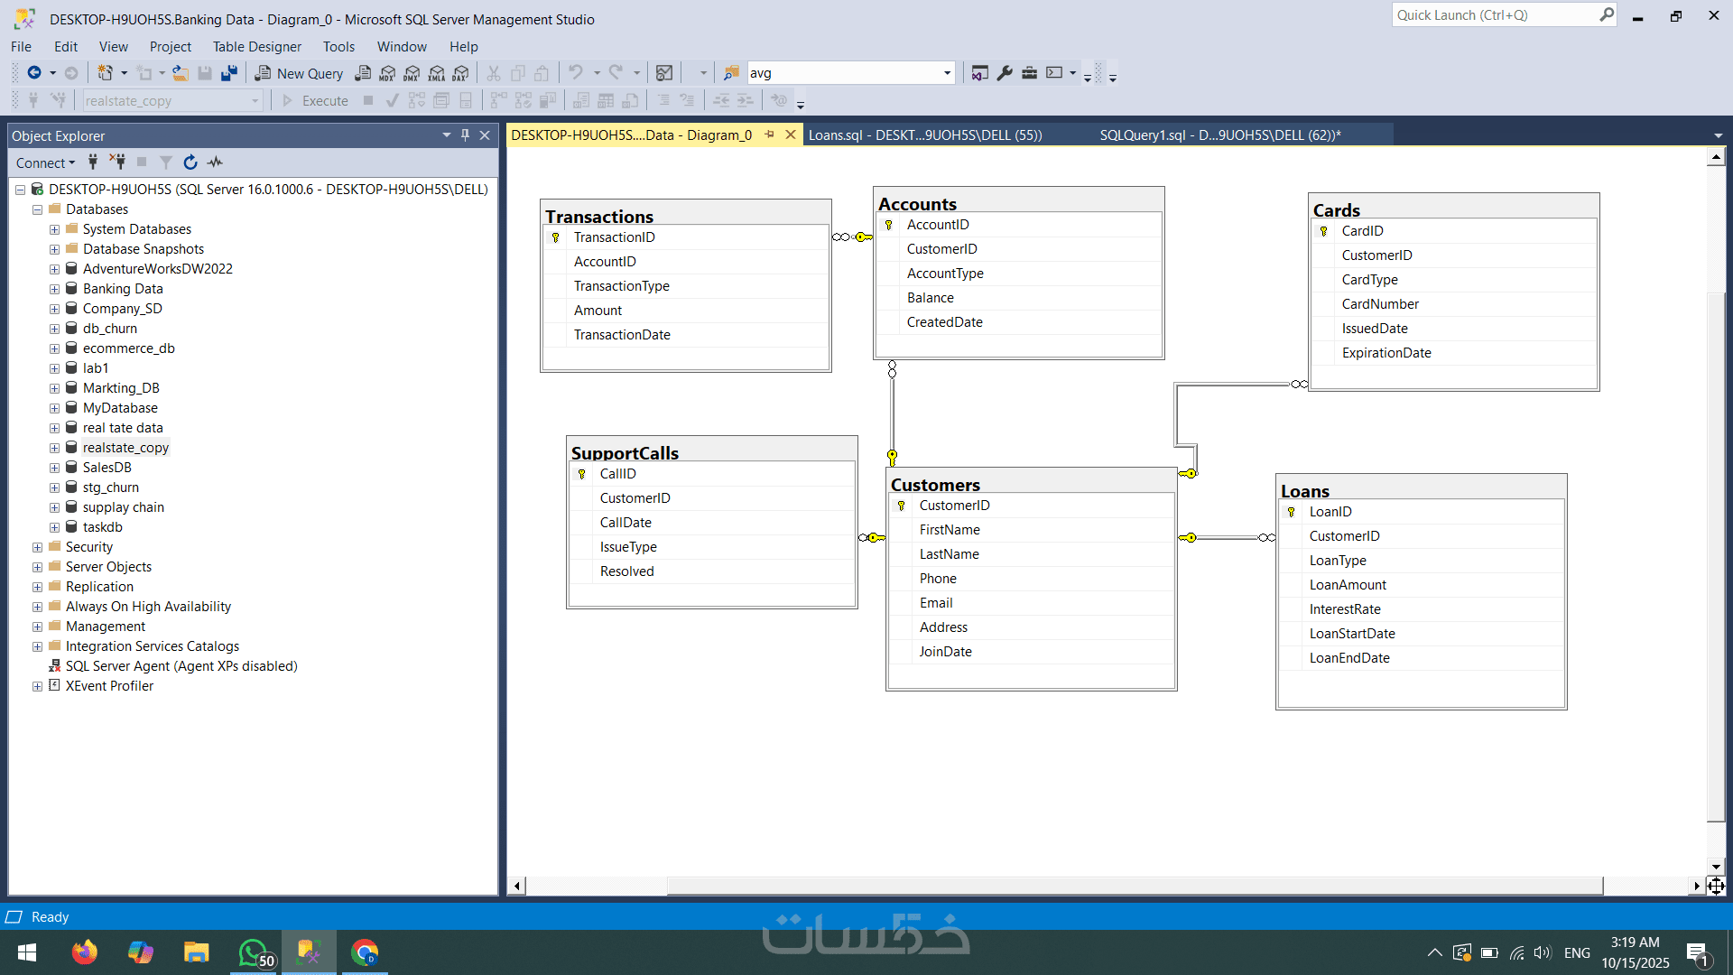This screenshot has width=1733, height=975.
Task: Refresh the Object Explorer tree
Action: coord(190,162)
